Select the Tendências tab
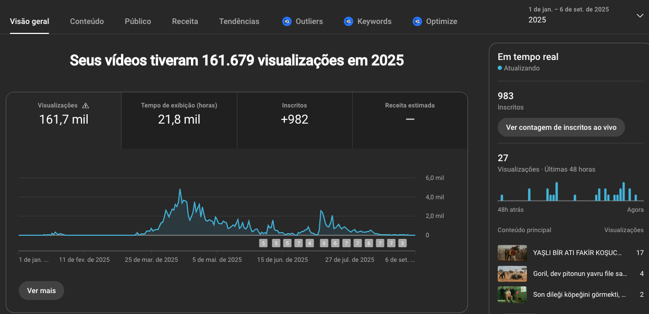This screenshot has width=649, height=314. pos(239,21)
